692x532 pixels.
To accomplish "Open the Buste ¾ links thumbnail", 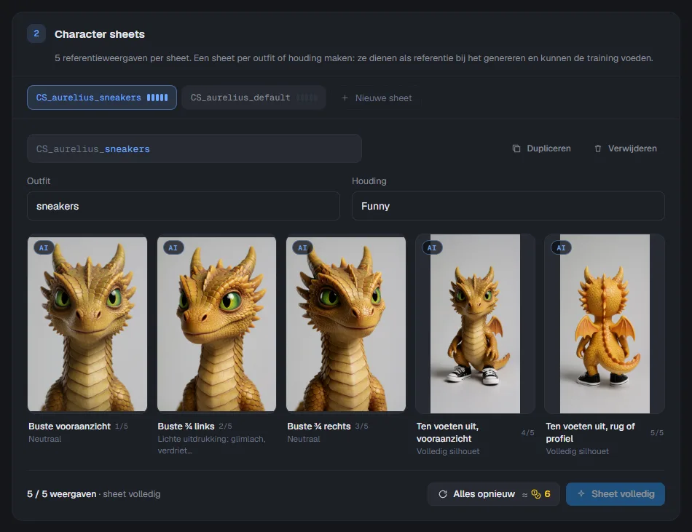I will 216,324.
